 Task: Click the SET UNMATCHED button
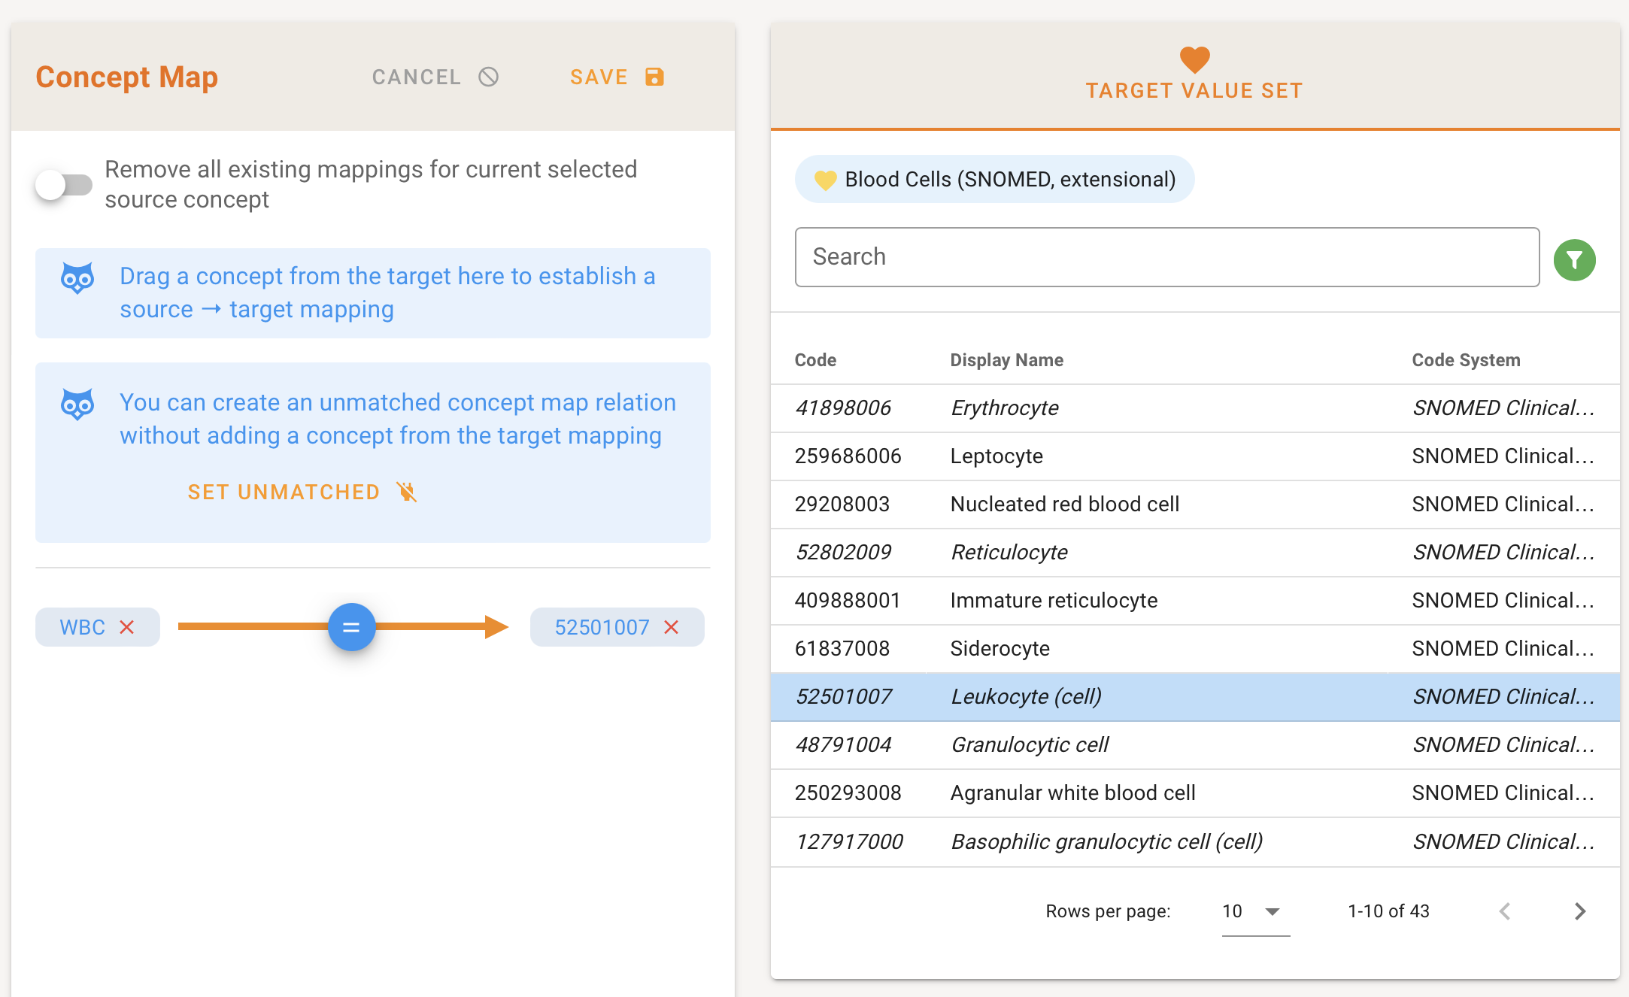[284, 492]
